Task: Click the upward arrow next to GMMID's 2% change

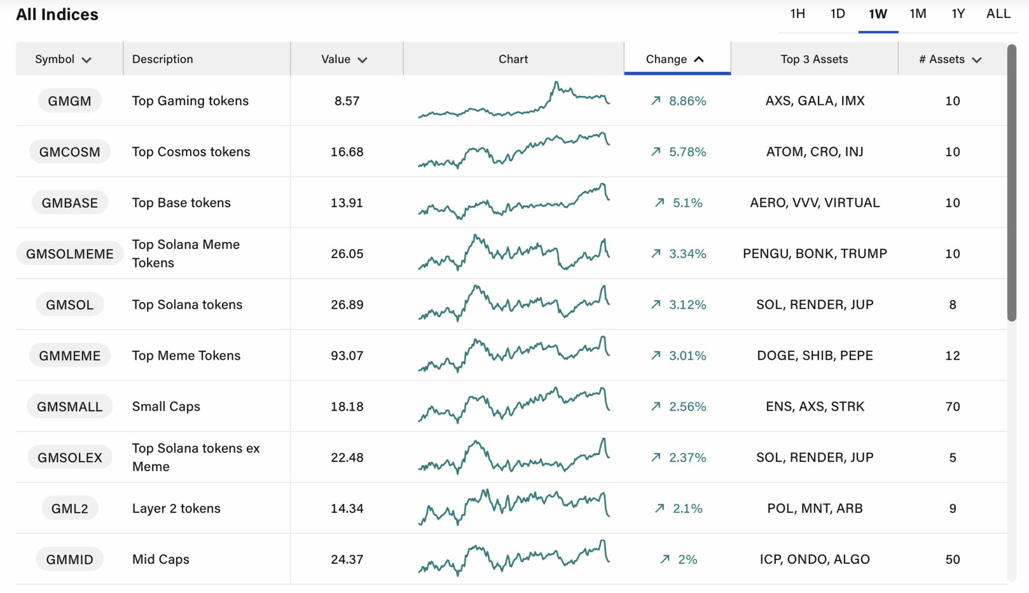Action: [x=664, y=559]
